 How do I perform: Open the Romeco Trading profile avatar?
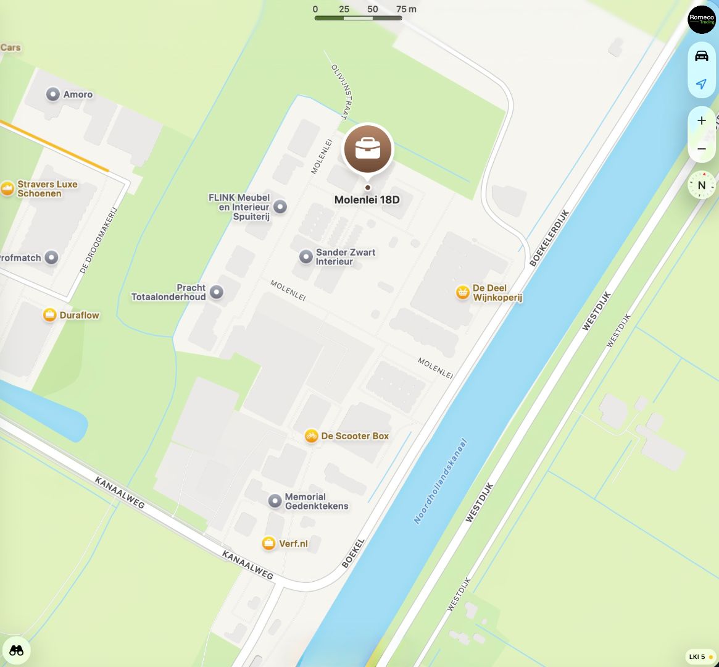pos(702,19)
